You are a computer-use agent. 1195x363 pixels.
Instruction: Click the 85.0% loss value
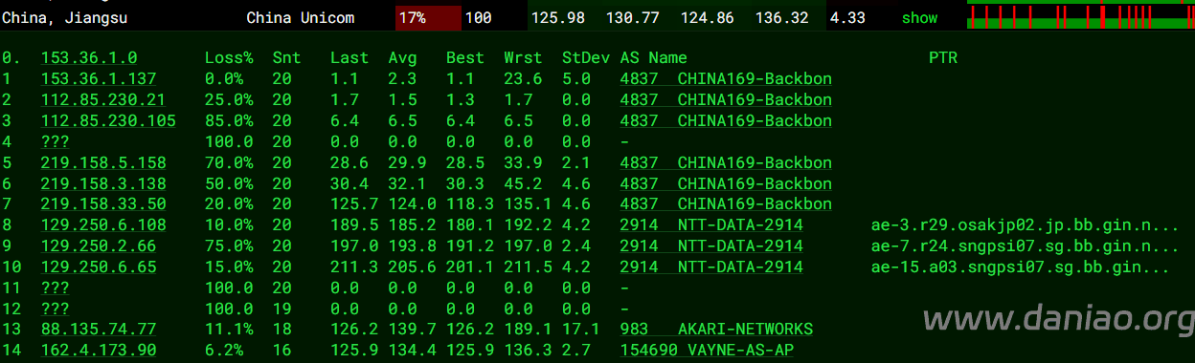pyautogui.click(x=229, y=121)
